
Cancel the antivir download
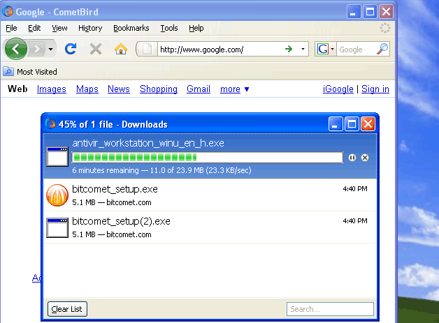364,158
